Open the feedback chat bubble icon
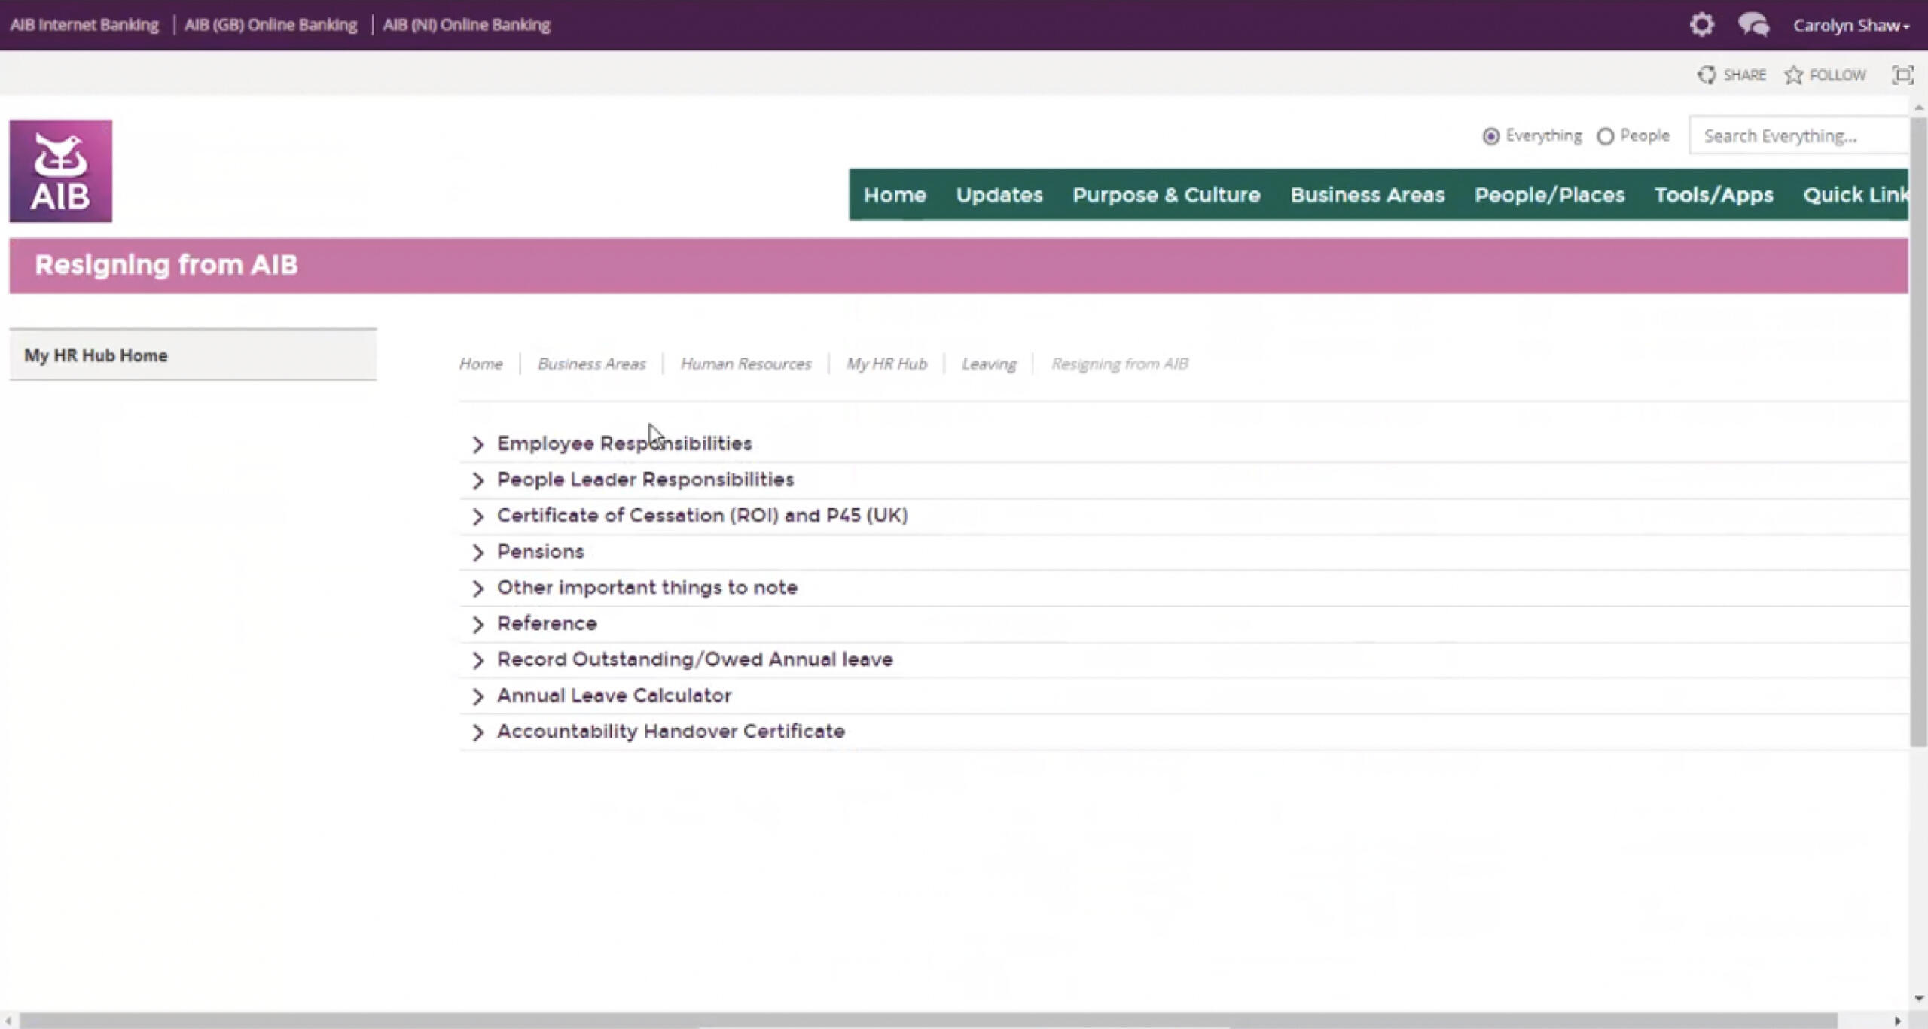 (1753, 24)
